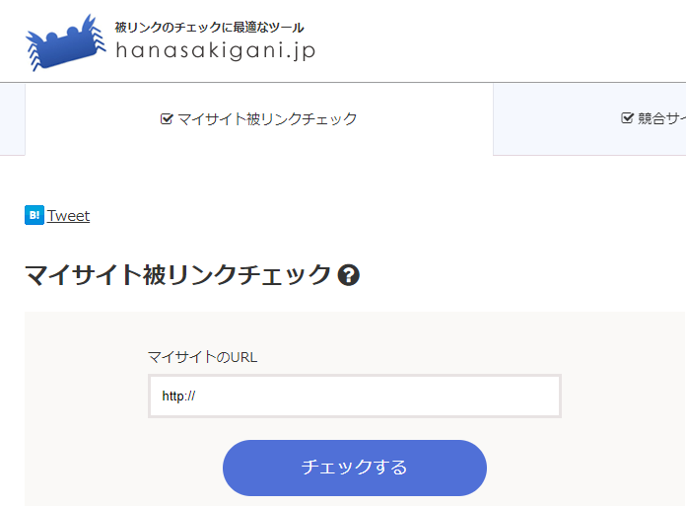The image size is (686, 506).
Task: Focus the マイサイトのURL input field
Action: [x=354, y=396]
